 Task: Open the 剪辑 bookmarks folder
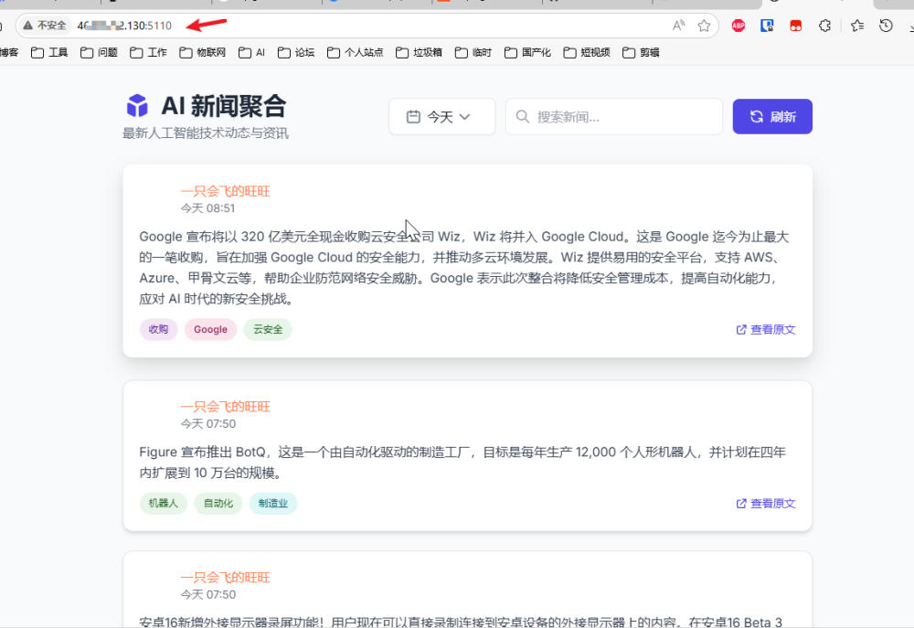[642, 52]
